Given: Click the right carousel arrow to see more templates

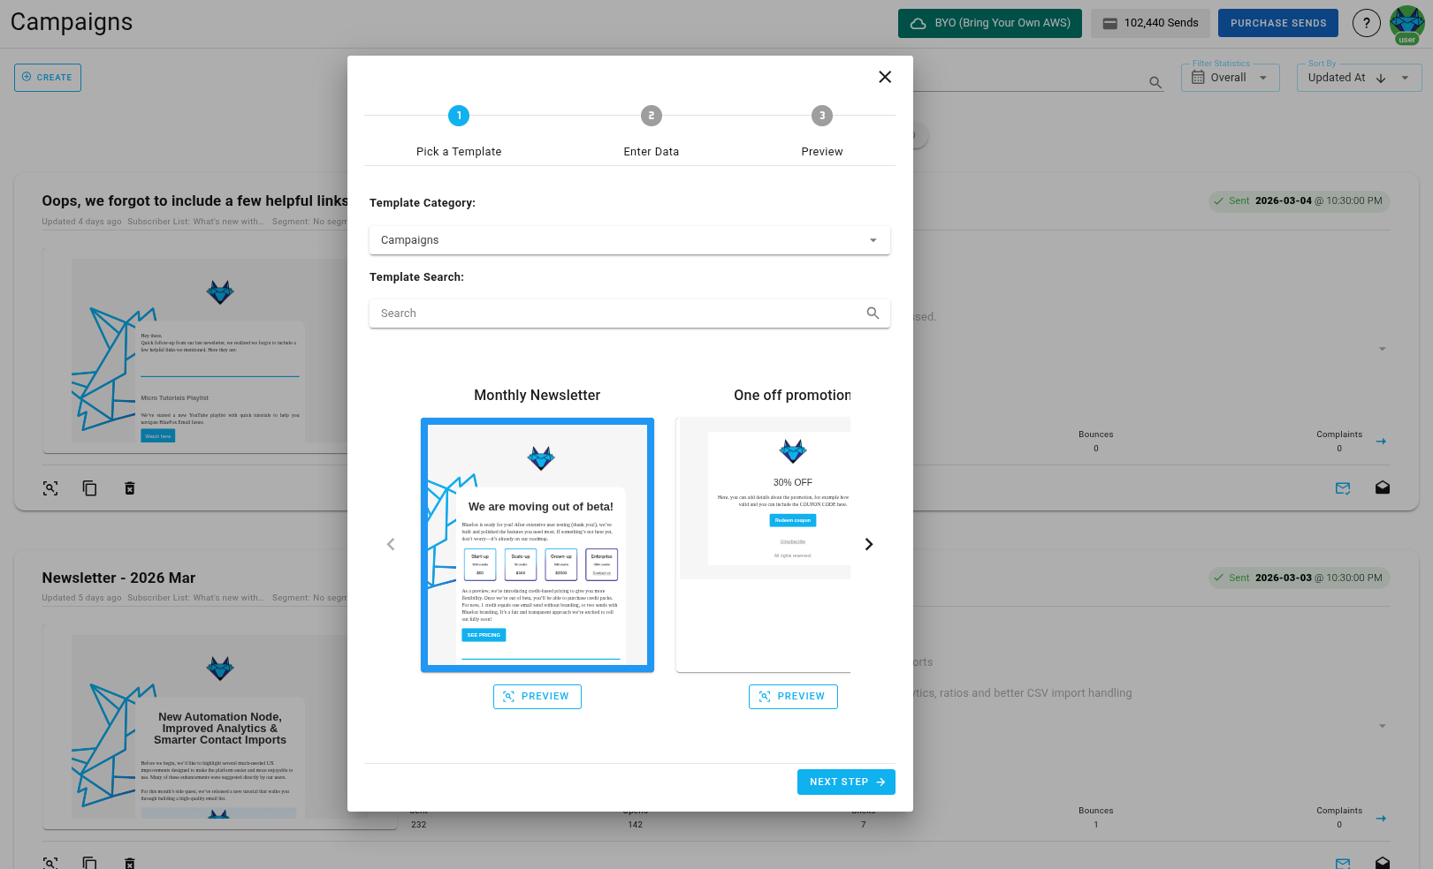Looking at the screenshot, I should [x=868, y=544].
